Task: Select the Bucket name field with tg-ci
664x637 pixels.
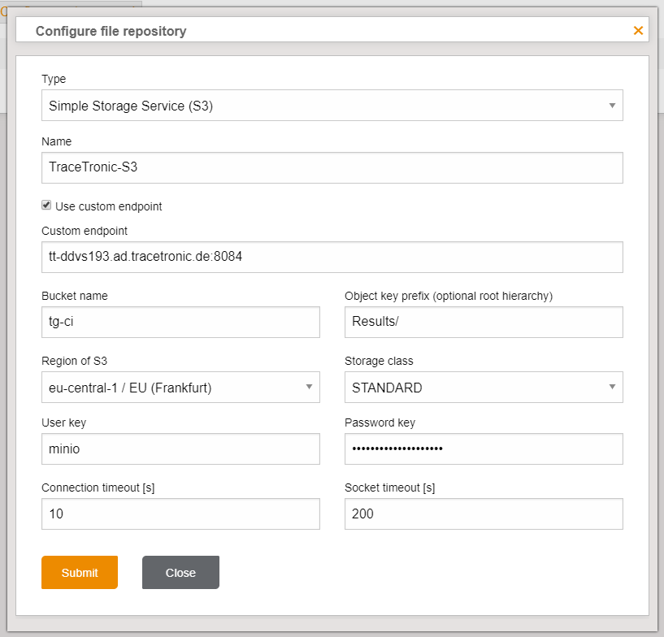Action: tap(180, 322)
